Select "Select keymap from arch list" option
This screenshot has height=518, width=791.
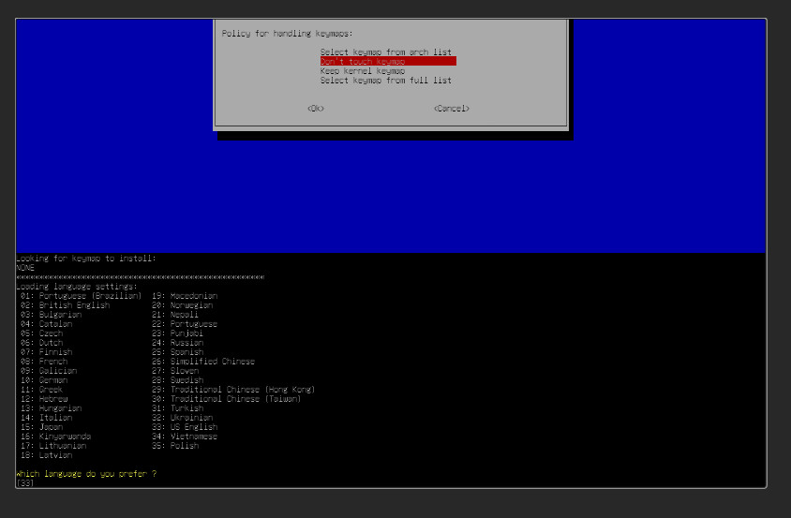point(385,52)
